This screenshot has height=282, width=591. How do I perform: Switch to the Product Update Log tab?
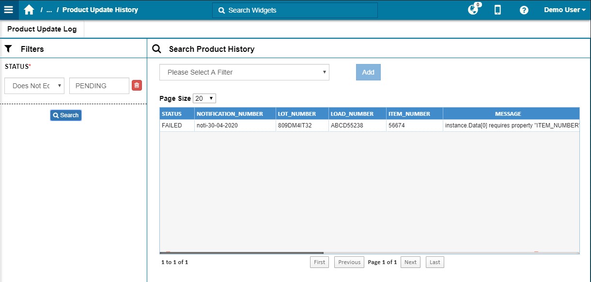43,29
